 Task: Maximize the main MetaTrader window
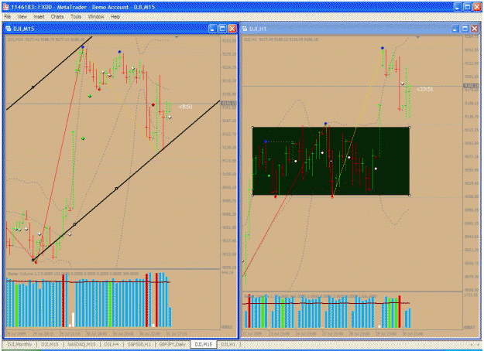point(467,7)
